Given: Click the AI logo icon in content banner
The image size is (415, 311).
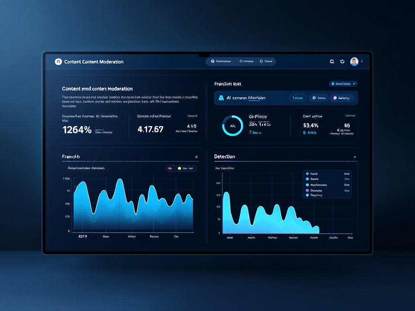Looking at the screenshot, I should 221,98.
